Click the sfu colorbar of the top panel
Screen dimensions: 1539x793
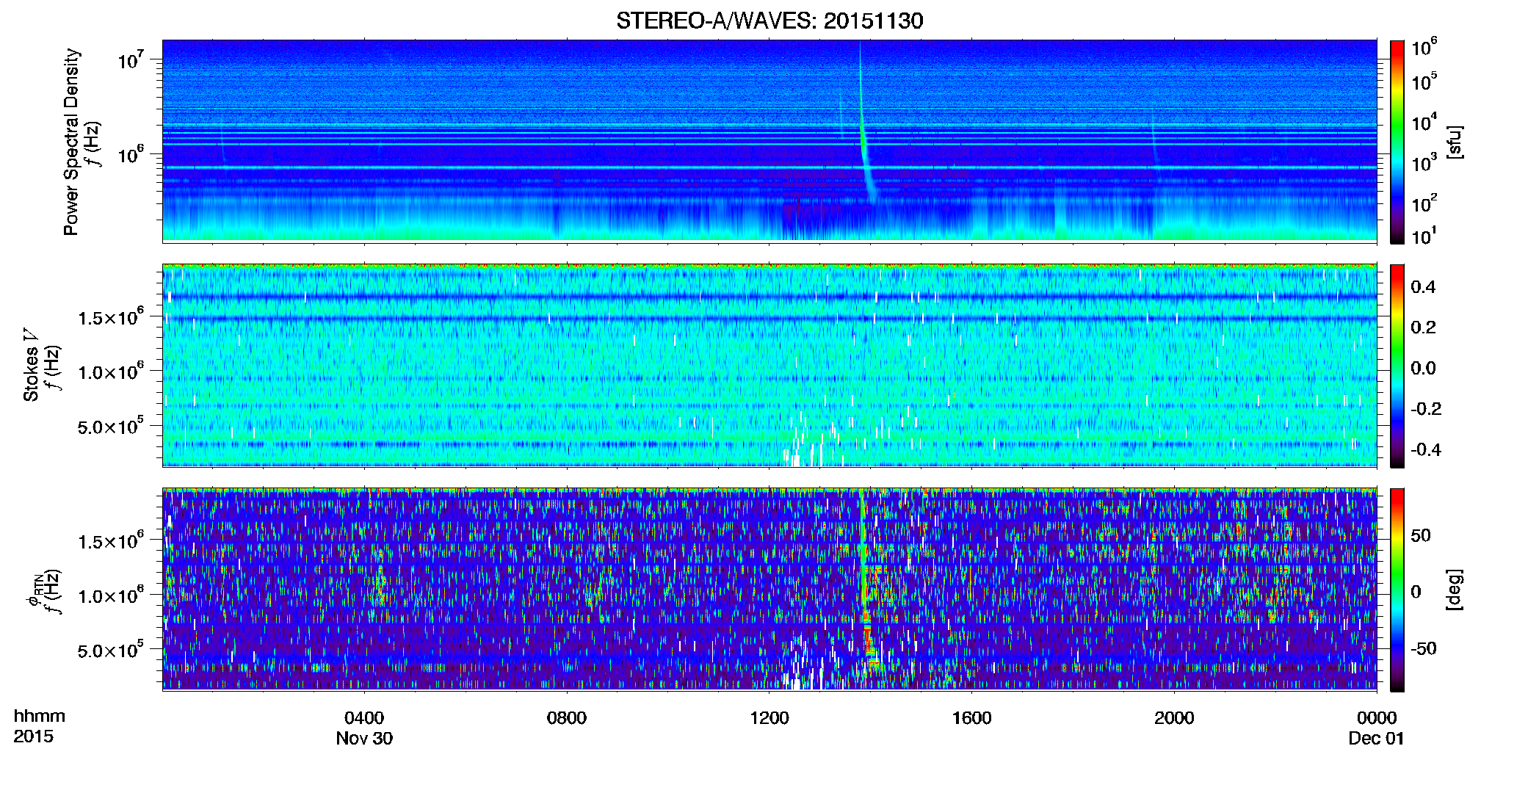pos(1397,142)
